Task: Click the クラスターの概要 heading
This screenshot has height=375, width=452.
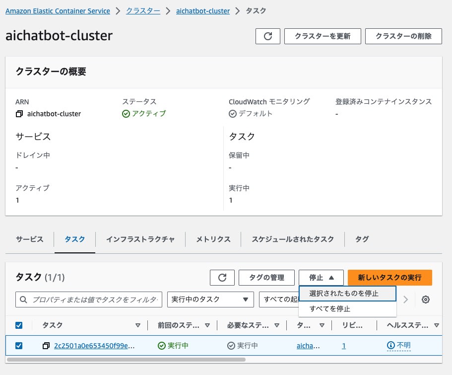Action: click(x=51, y=72)
